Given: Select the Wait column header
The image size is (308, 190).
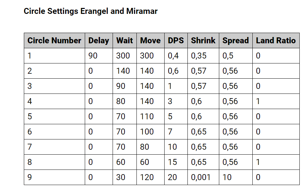Looking at the screenshot, I should coord(125,41).
